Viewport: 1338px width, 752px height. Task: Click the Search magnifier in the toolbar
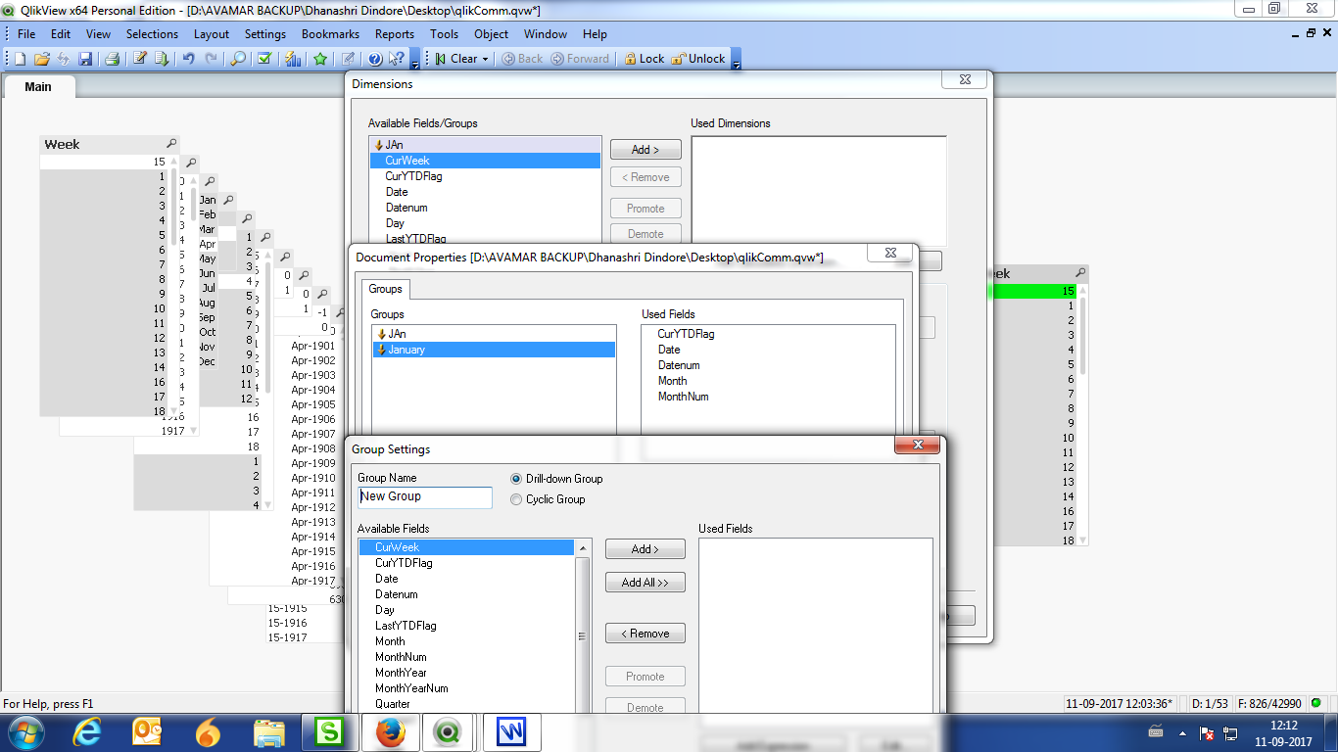pyautogui.click(x=238, y=59)
